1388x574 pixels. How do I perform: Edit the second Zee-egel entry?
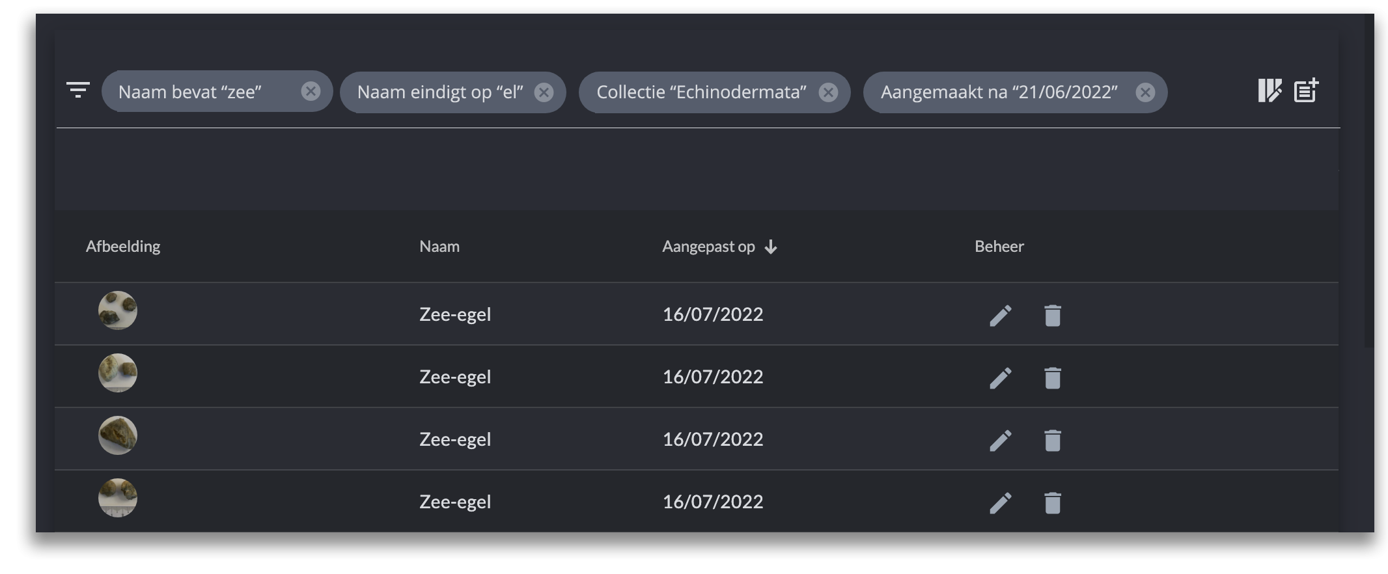pyautogui.click(x=1001, y=378)
